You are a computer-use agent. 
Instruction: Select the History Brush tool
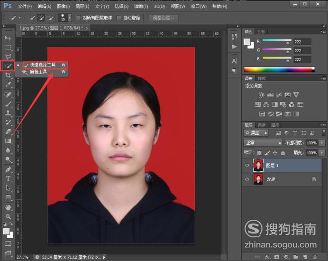pyautogui.click(x=8, y=122)
